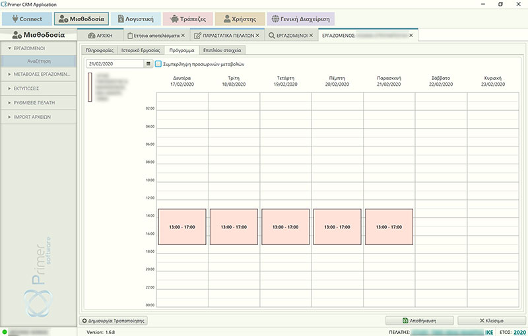Select Monday's 13:00 - 17:00 shift block
The image size is (528, 336).
[x=182, y=226]
